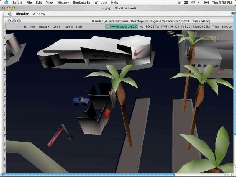Screen dimensions: 236x177
Task: Select the blue car in the 3D scene
Action: 81,101
